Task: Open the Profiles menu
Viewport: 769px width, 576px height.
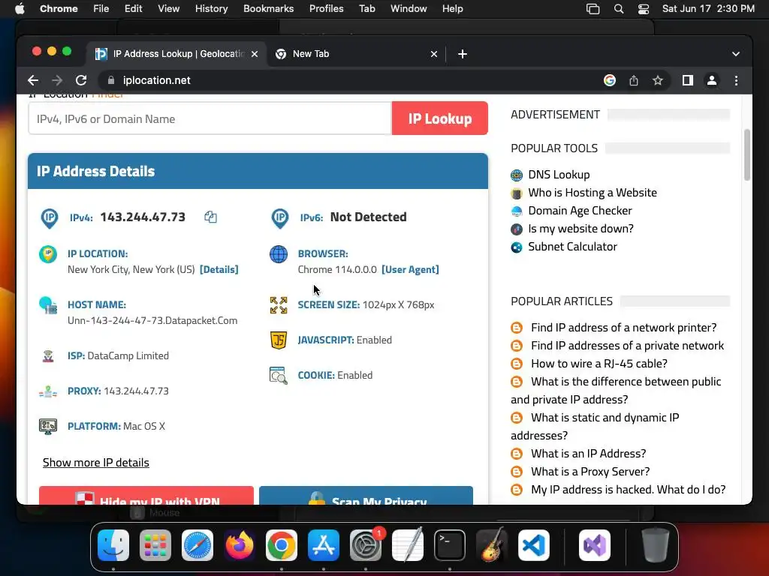Action: pyautogui.click(x=326, y=9)
